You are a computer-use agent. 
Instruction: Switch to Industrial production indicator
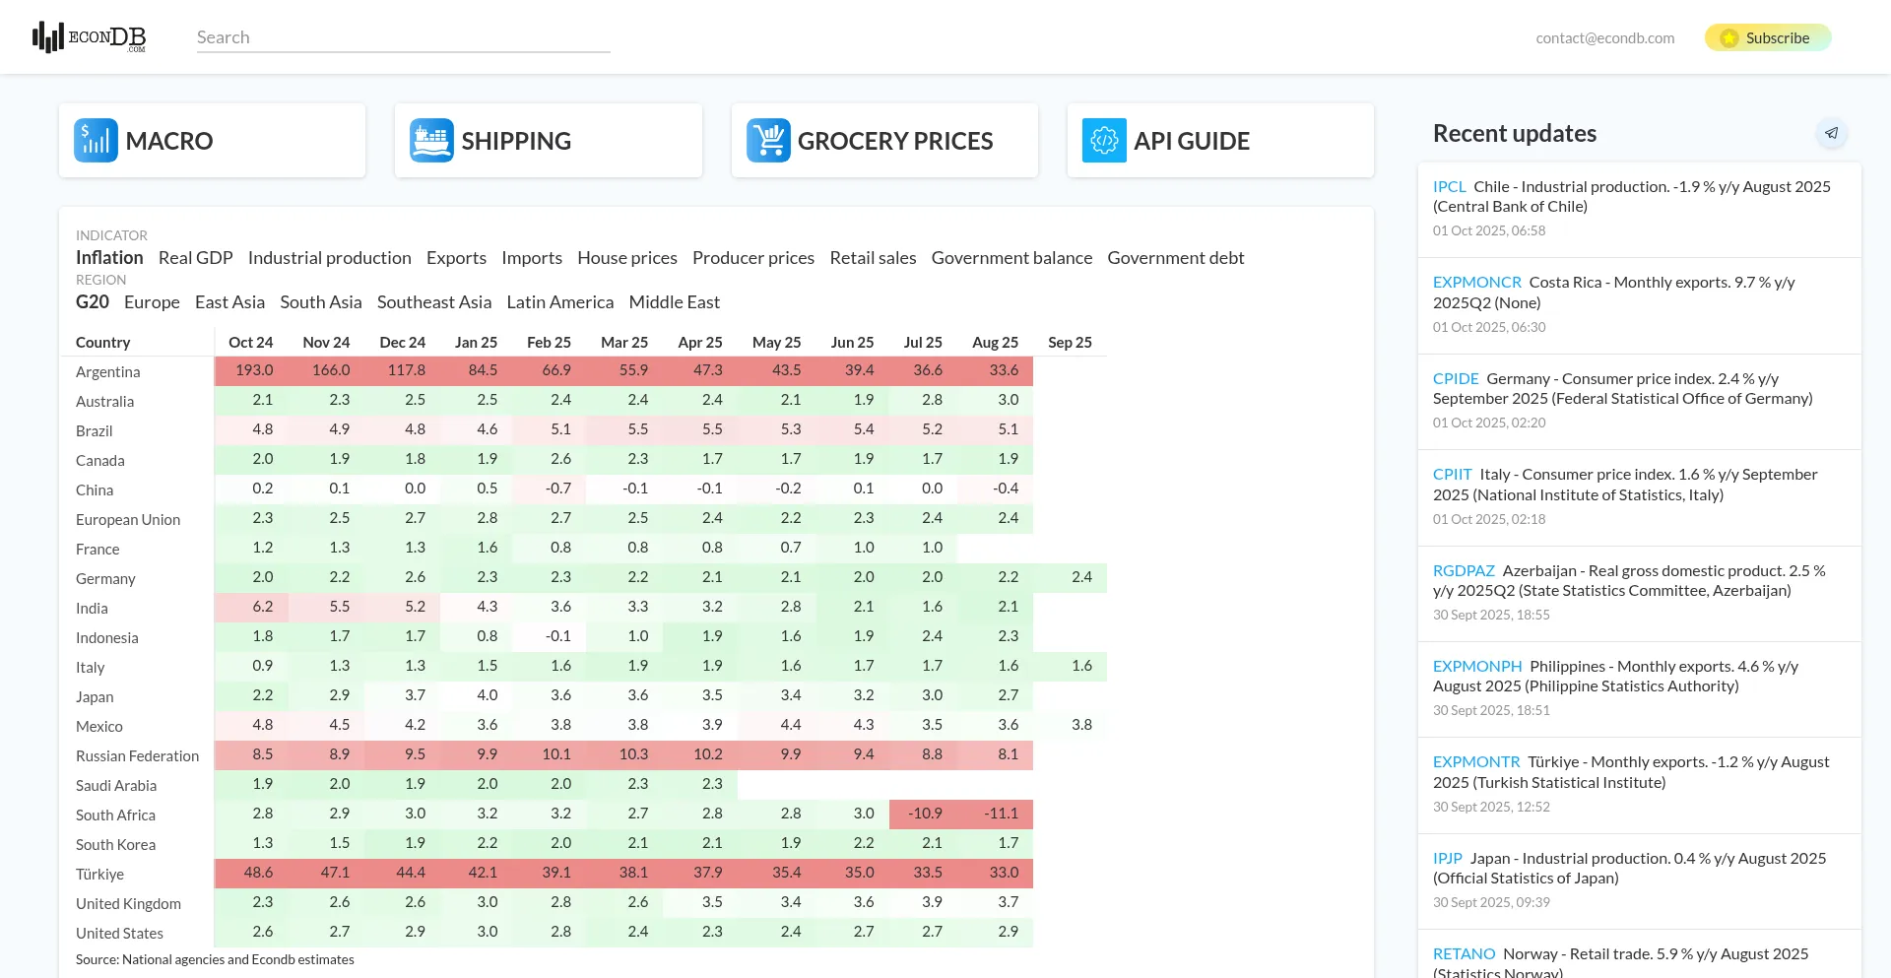(329, 258)
